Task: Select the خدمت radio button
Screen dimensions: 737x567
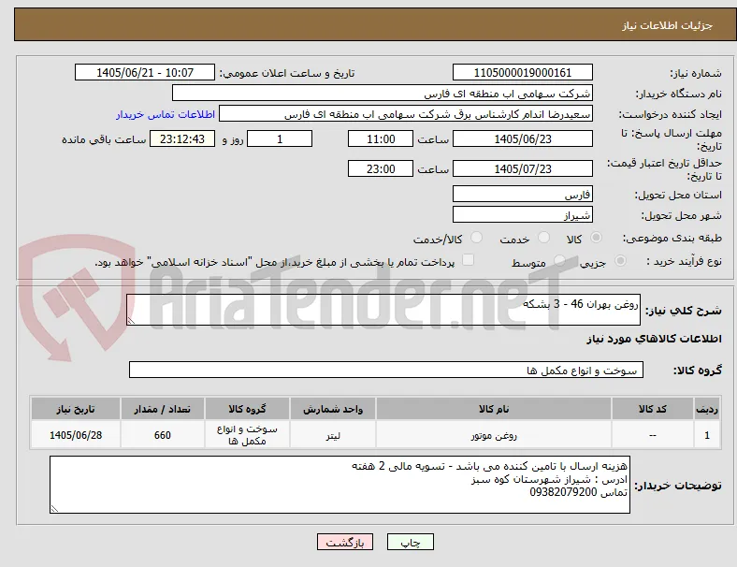Action: [x=543, y=238]
